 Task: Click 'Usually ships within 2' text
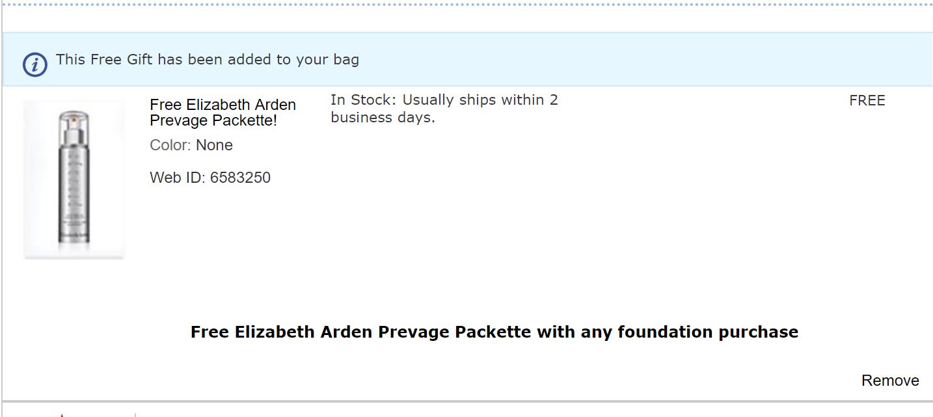tap(480, 100)
